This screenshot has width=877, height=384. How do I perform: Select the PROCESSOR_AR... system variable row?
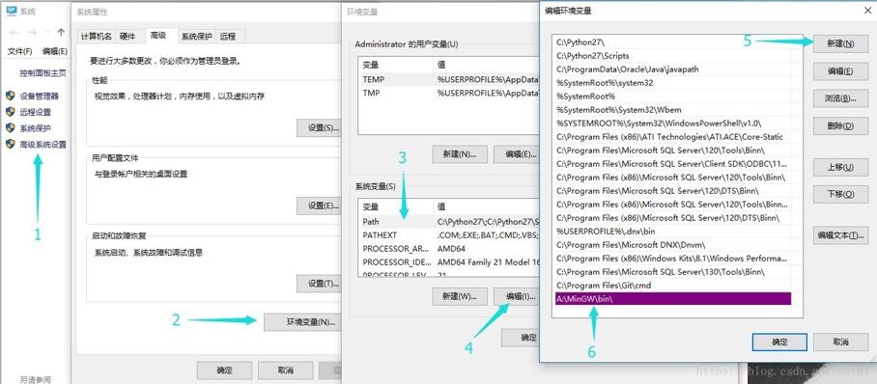pyautogui.click(x=448, y=248)
